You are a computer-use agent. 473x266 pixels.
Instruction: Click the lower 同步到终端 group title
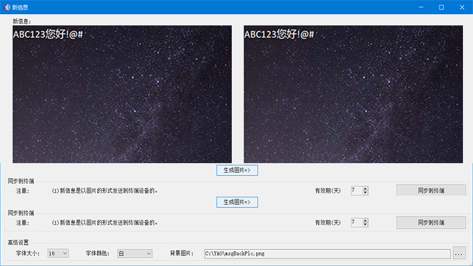(x=21, y=213)
